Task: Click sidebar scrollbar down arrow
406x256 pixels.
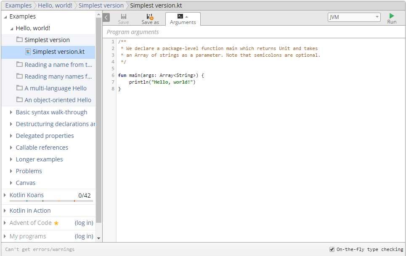Action: pyautogui.click(x=98, y=238)
